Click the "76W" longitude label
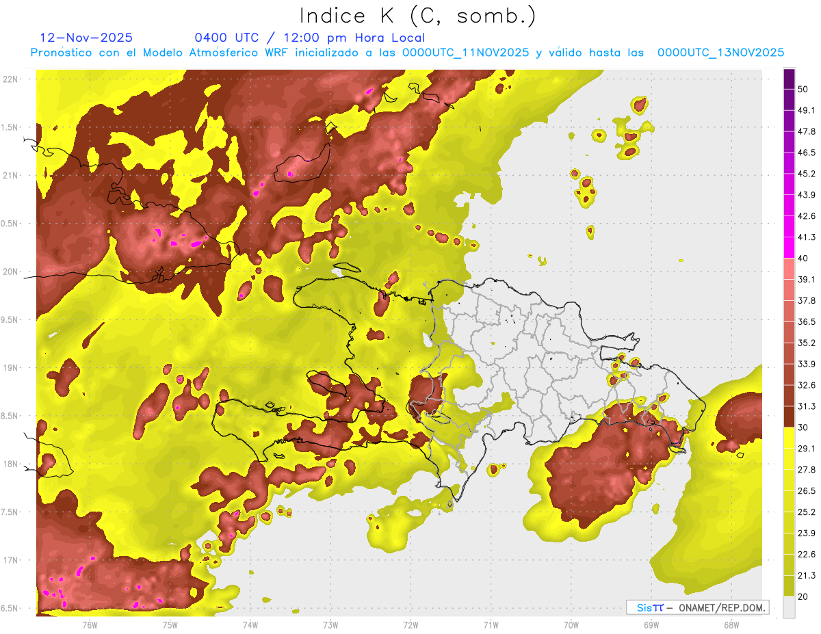The width and height of the screenshot is (821, 634). tap(90, 624)
